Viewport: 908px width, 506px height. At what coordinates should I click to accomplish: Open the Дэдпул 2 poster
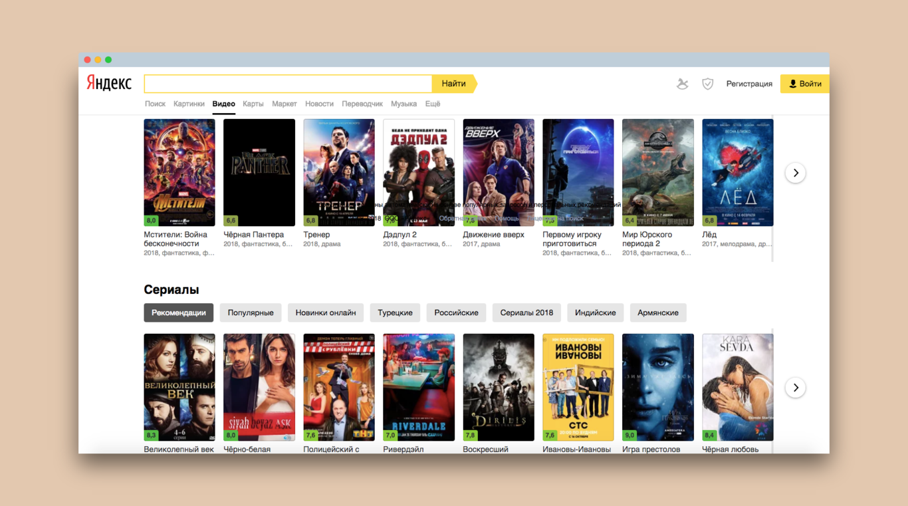(x=419, y=173)
